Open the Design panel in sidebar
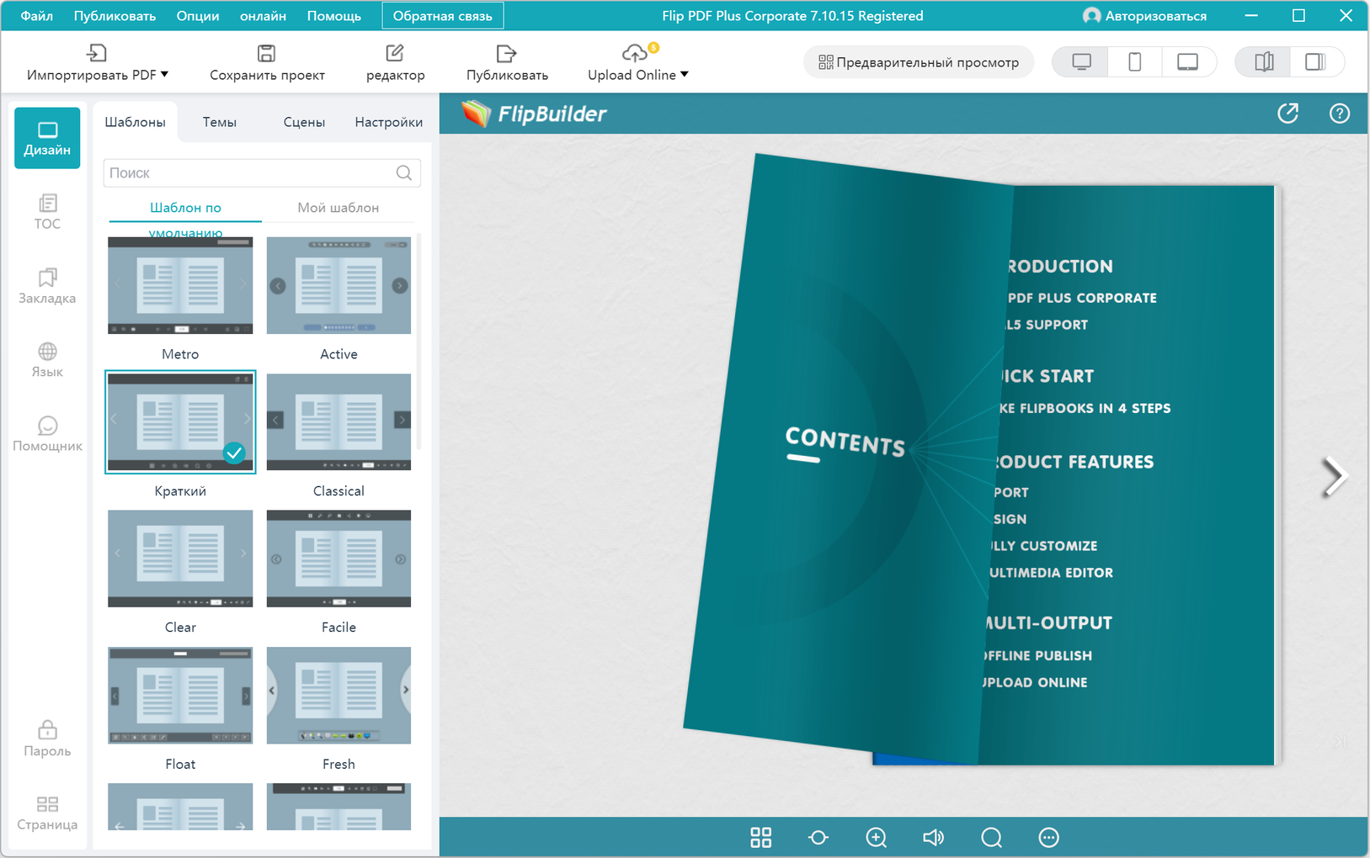1370x858 pixels. [47, 138]
